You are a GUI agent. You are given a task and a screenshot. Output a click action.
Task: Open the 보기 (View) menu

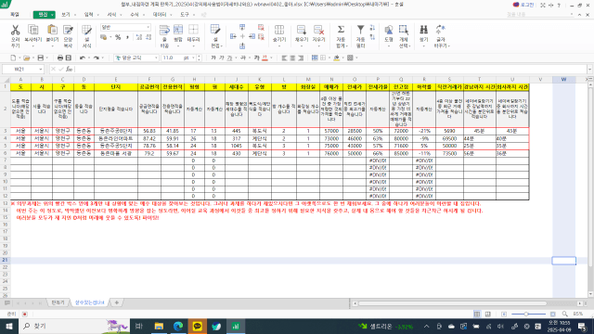[x=66, y=15]
